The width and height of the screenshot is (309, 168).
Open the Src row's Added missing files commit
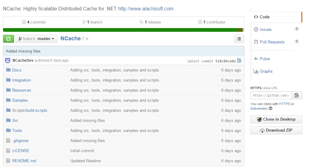pos(88,120)
